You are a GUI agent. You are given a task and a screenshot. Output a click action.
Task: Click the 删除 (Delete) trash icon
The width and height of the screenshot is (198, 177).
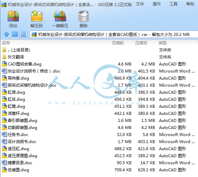84,16
